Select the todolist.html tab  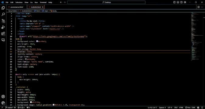pos(36,7)
